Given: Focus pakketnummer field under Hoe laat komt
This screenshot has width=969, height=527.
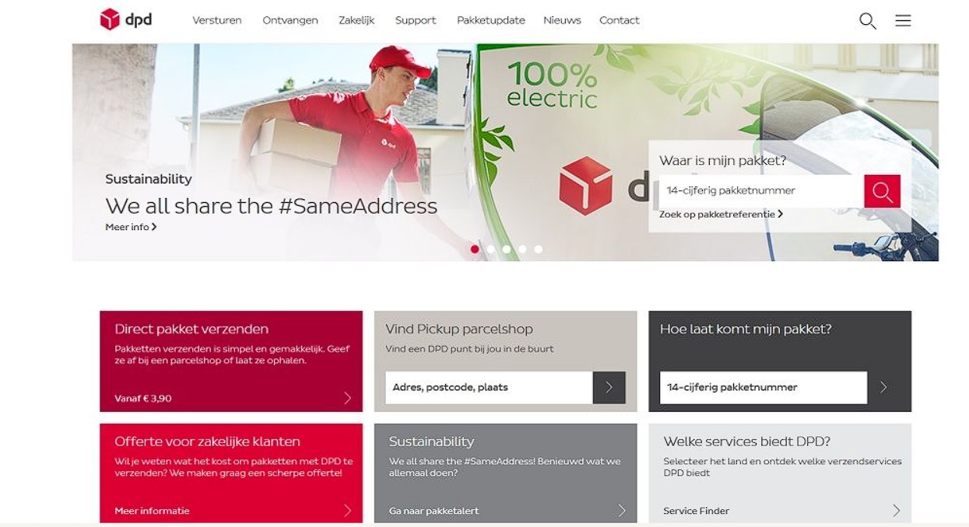Looking at the screenshot, I should coord(764,387).
